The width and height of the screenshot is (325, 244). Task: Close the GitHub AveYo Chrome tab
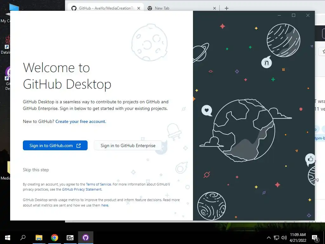pyautogui.click(x=139, y=8)
